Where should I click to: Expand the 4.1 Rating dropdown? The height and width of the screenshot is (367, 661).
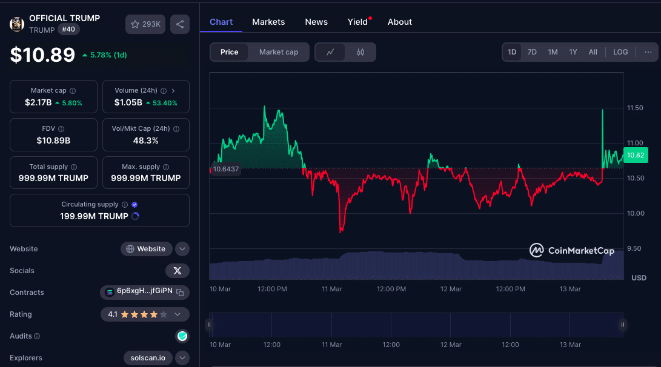point(178,314)
